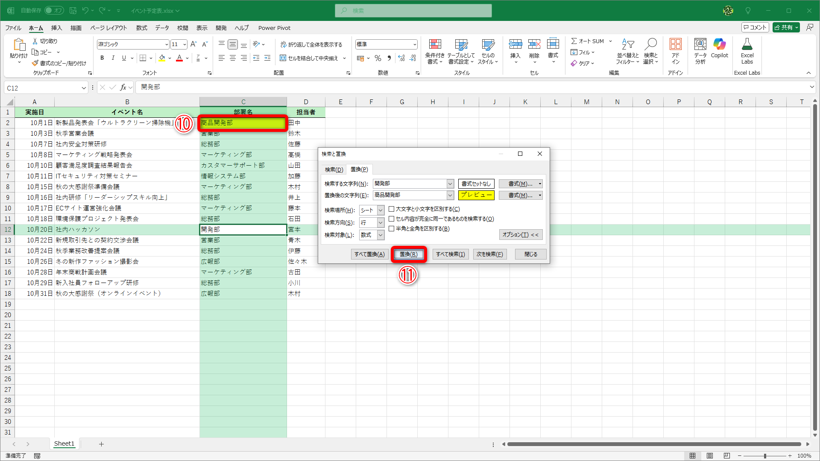Click the Bold formatting icon
The image size is (820, 461).
[x=102, y=58]
